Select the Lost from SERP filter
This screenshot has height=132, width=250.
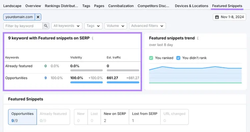pos(145,117)
